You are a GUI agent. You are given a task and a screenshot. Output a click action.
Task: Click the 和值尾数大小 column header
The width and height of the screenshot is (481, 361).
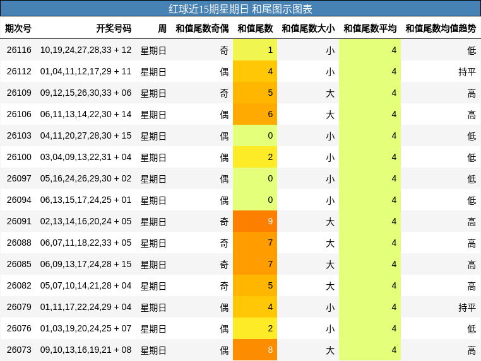(308, 28)
